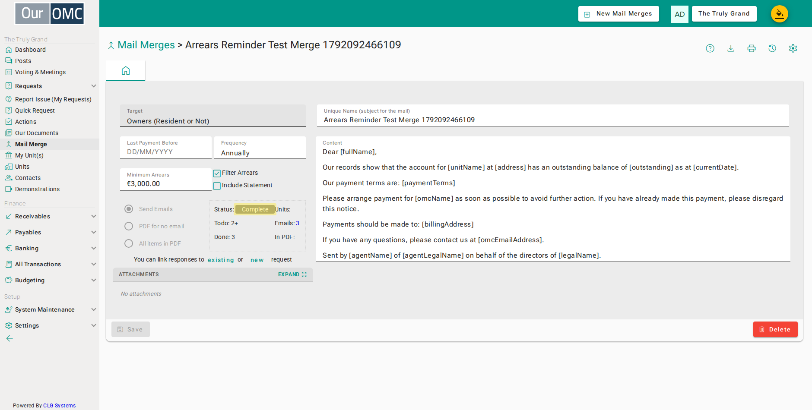
Task: Click the My Unit(s) bank icon
Action: point(9,155)
